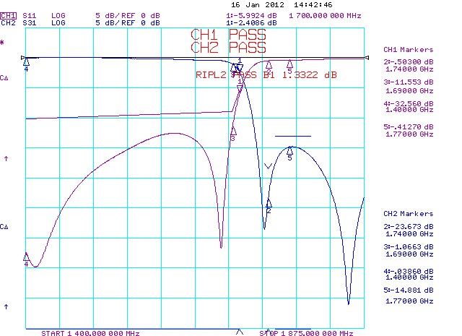The width and height of the screenshot is (462, 336).
Task: Click the reference arrow at the top-left graph edge
Action: 24,57
